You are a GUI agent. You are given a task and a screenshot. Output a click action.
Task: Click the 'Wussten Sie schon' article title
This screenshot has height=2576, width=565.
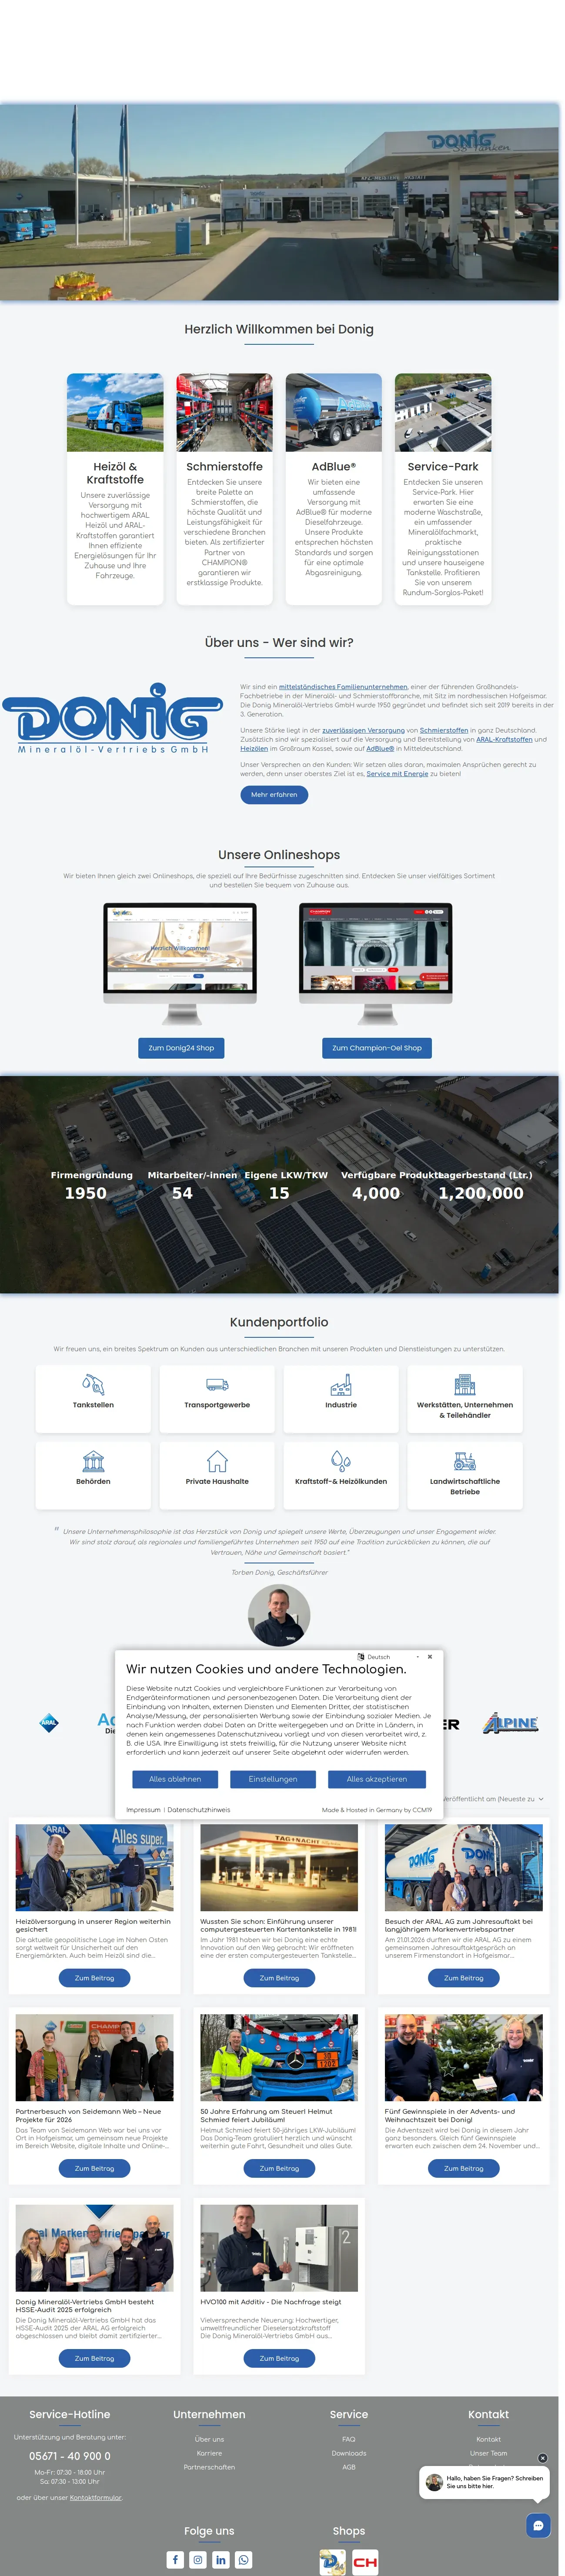point(278,1925)
